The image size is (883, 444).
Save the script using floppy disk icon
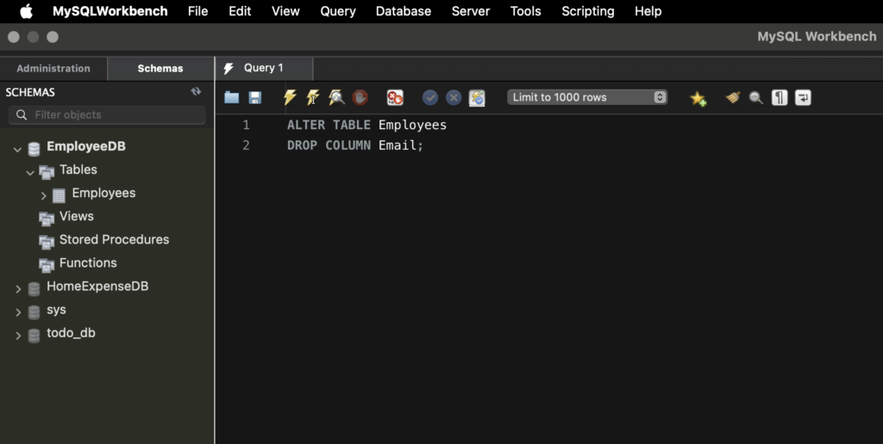[x=255, y=98]
